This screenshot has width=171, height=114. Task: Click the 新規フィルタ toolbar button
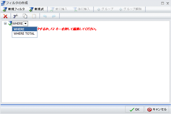[14, 9]
